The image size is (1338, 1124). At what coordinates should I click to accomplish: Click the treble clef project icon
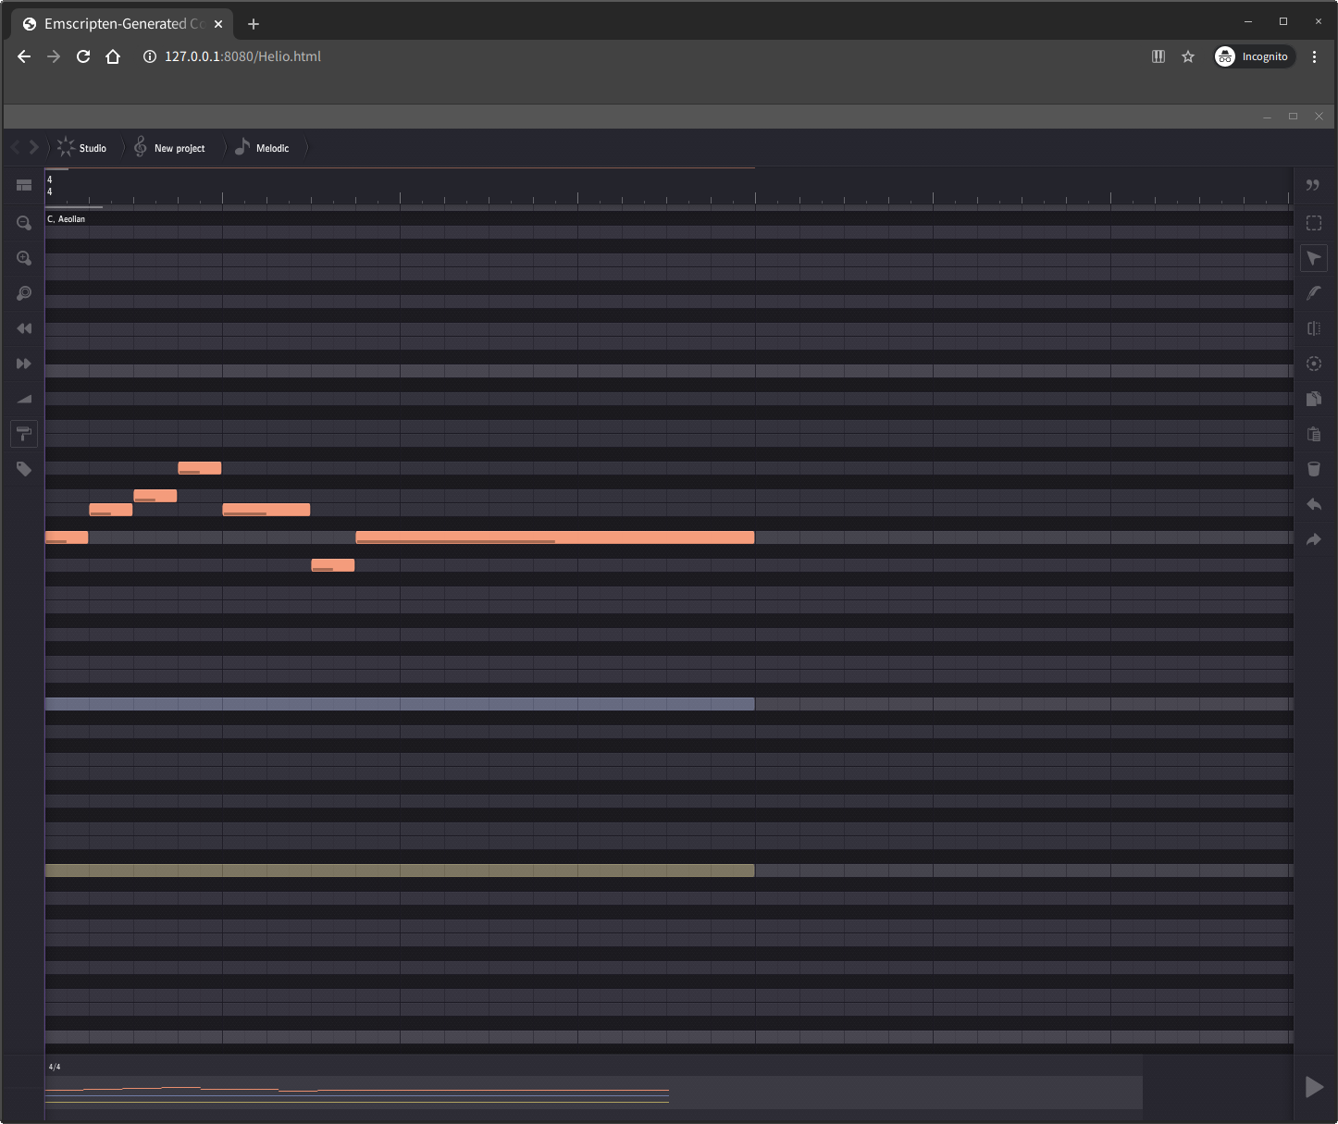click(141, 147)
